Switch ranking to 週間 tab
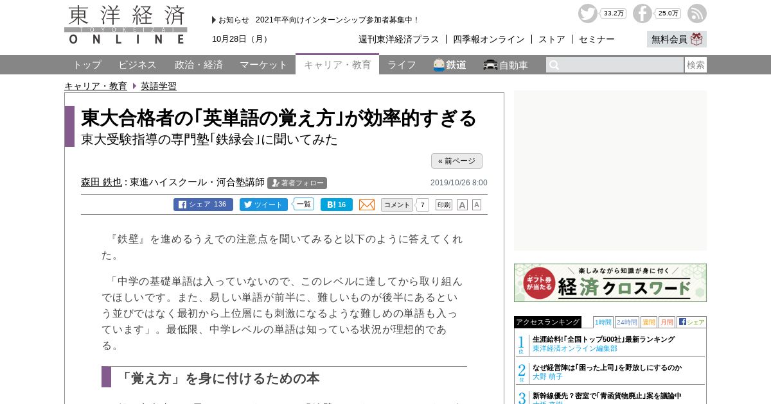 point(649,322)
